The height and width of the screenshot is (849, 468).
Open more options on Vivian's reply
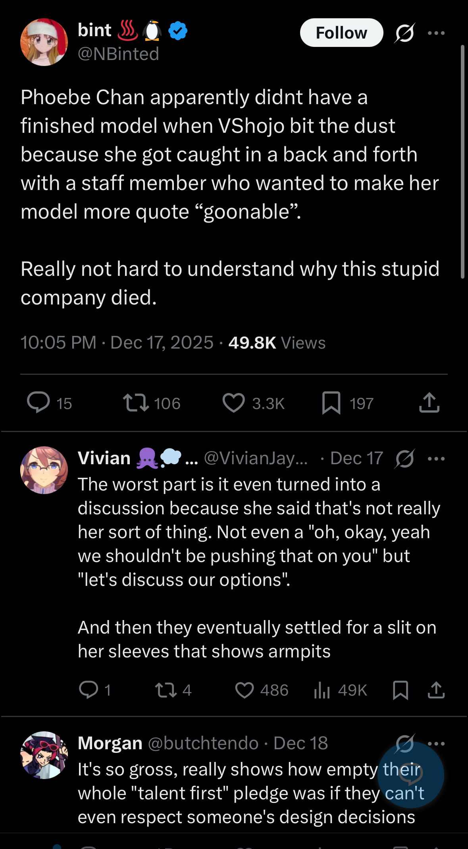[436, 459]
